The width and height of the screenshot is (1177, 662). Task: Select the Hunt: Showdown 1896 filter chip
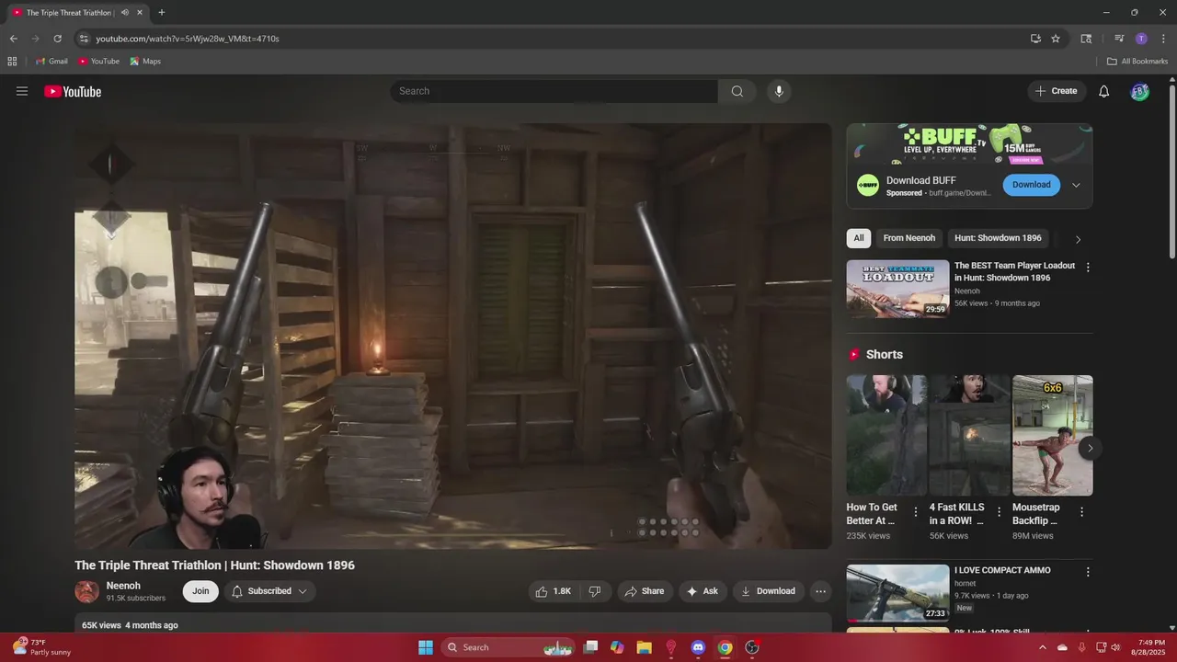coord(998,238)
